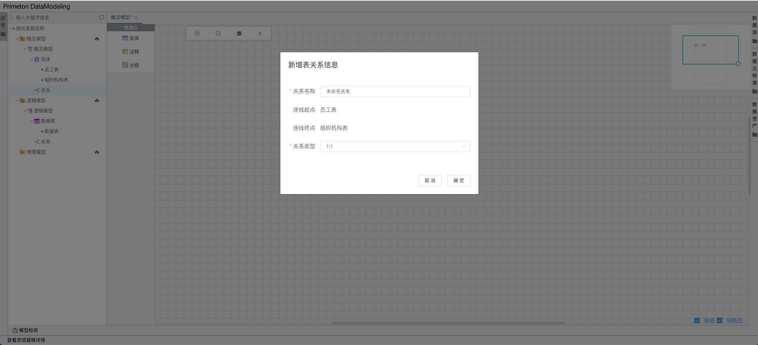Collapse the 实体 node arrow in the tree
Screen dimensions: 758x345
coord(32,59)
